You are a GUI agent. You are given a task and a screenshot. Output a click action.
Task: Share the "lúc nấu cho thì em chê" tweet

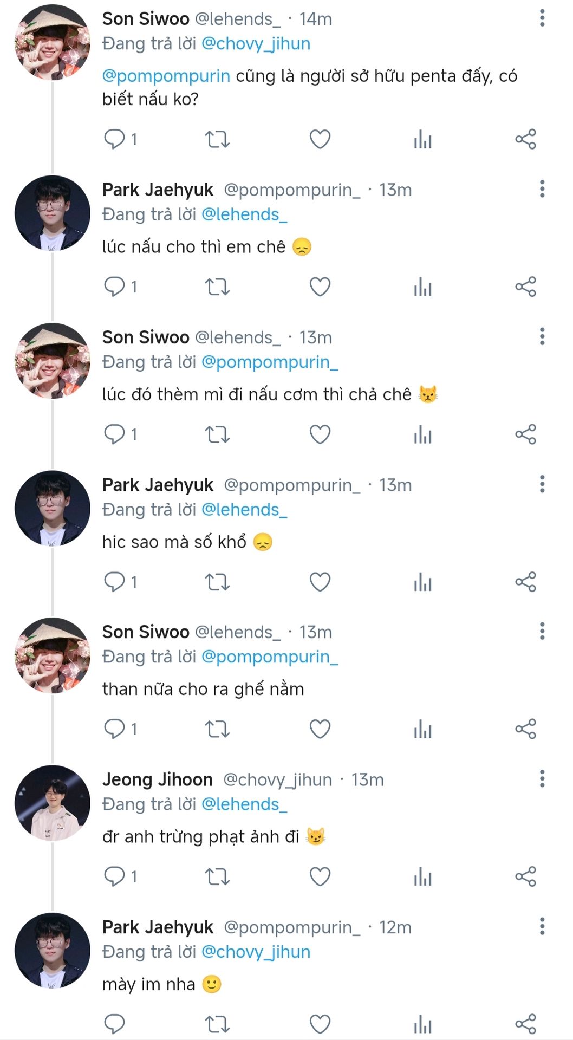click(x=525, y=287)
